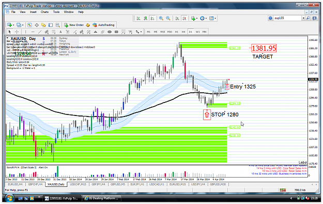Open the Charts menu
The width and height of the screenshot is (323, 204).
44,12
